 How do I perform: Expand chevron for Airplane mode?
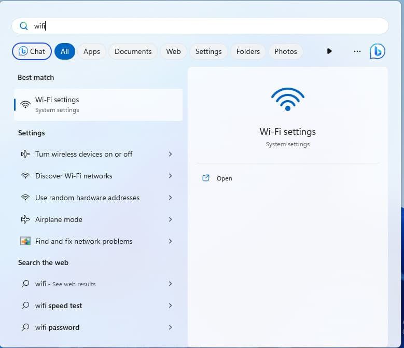(x=170, y=219)
